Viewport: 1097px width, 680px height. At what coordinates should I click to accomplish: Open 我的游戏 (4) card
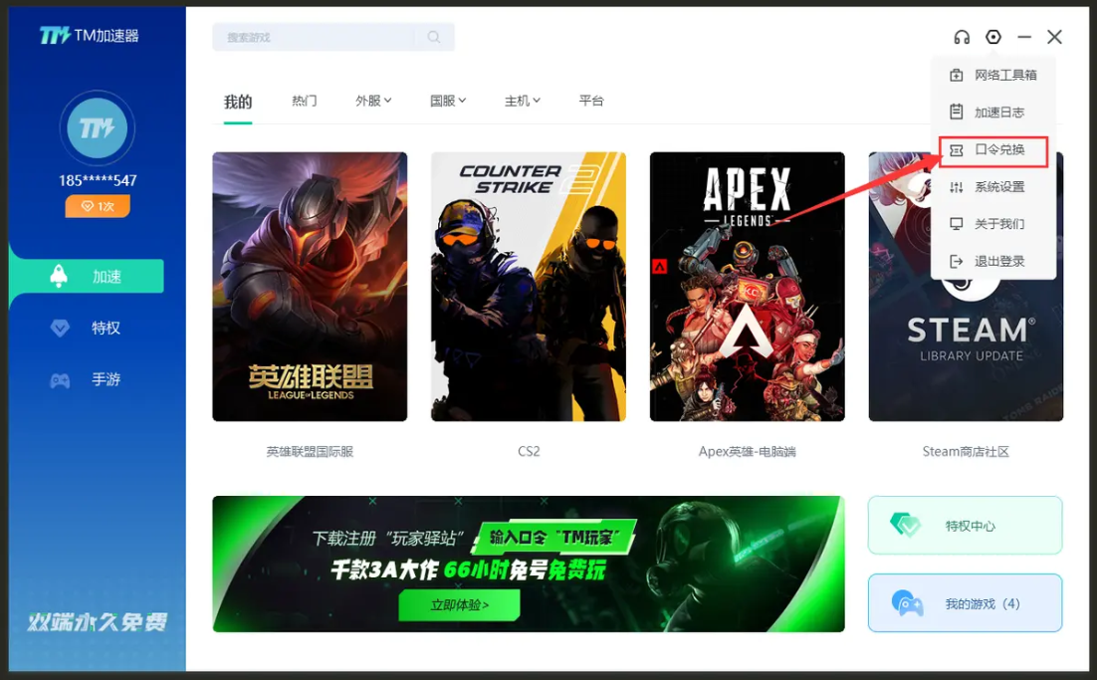point(966,603)
